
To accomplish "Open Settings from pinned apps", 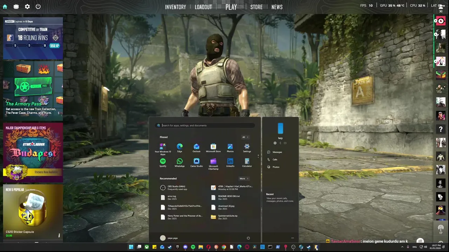I will point(247,148).
